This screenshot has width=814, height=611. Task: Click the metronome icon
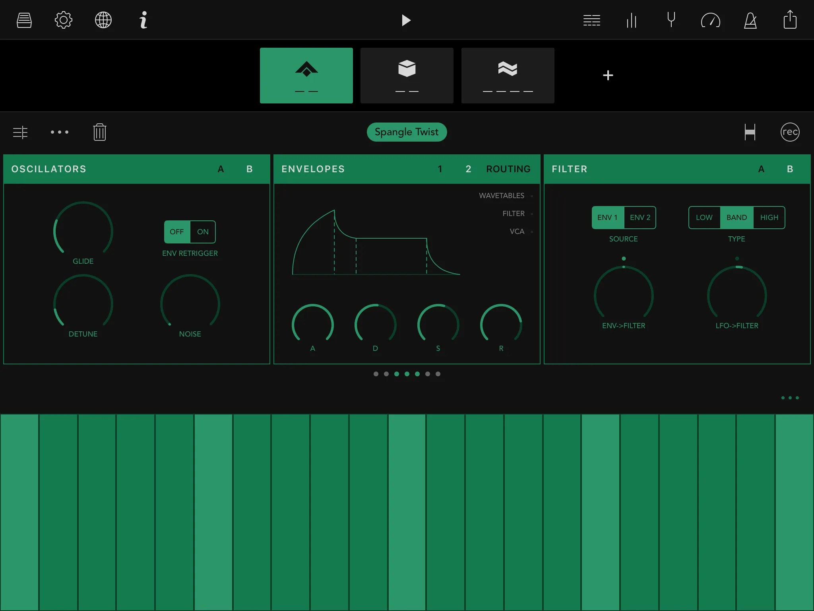click(750, 19)
